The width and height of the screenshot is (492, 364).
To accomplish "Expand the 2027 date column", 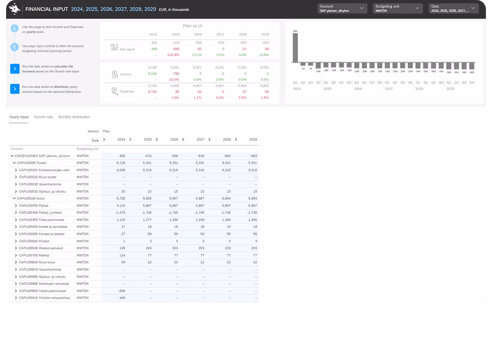I will [183, 139].
